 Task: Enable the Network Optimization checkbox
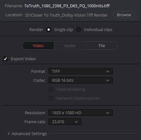tap(51, 99)
